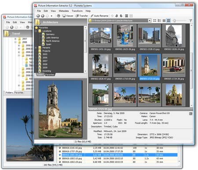Screen dimensions: 198x170
Task: Open the Metadata menu
Action: [x=64, y=11]
